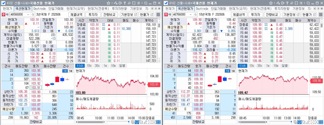Toggle the data tooltip icon under the left chart
Viewport: 324px width, 125px height.
(x=137, y=122)
